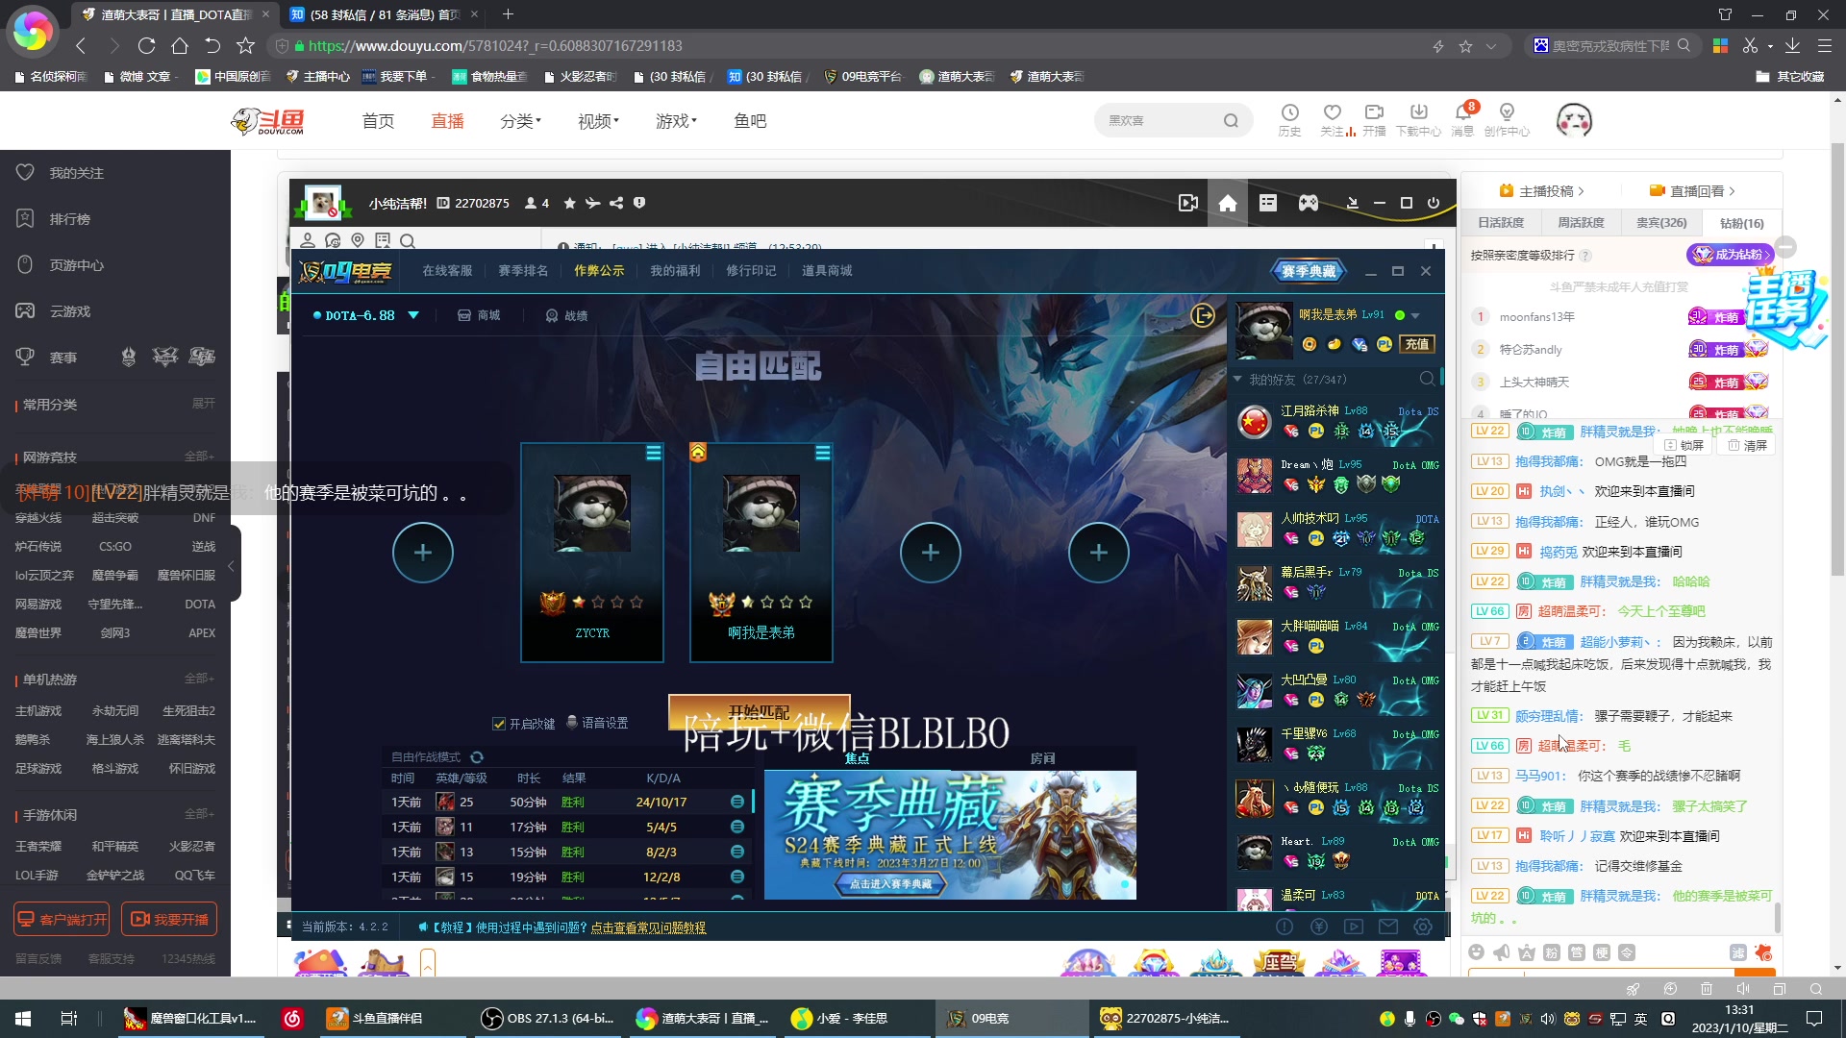Image resolution: width=1846 pixels, height=1038 pixels.
Task: Open settings gear in 09 client footer
Action: click(x=1423, y=927)
